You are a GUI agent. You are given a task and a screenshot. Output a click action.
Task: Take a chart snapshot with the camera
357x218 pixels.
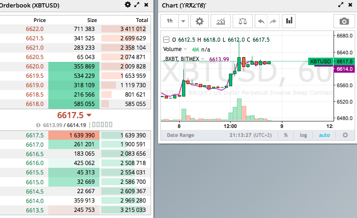pyautogui.click(x=344, y=21)
